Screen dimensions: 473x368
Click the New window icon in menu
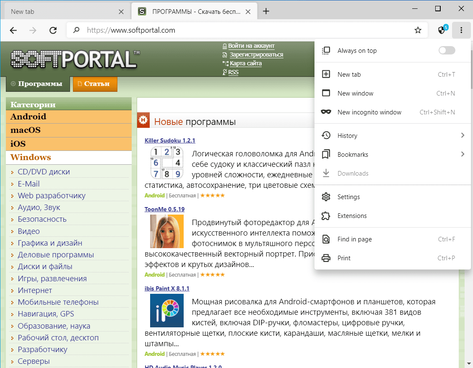click(326, 93)
